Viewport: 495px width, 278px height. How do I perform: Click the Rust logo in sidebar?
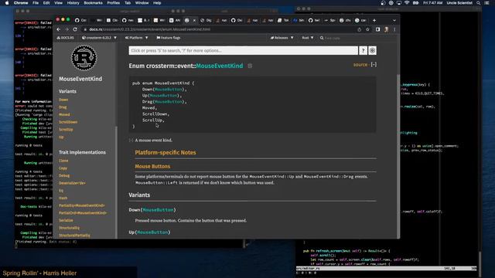pyautogui.click(x=84, y=58)
